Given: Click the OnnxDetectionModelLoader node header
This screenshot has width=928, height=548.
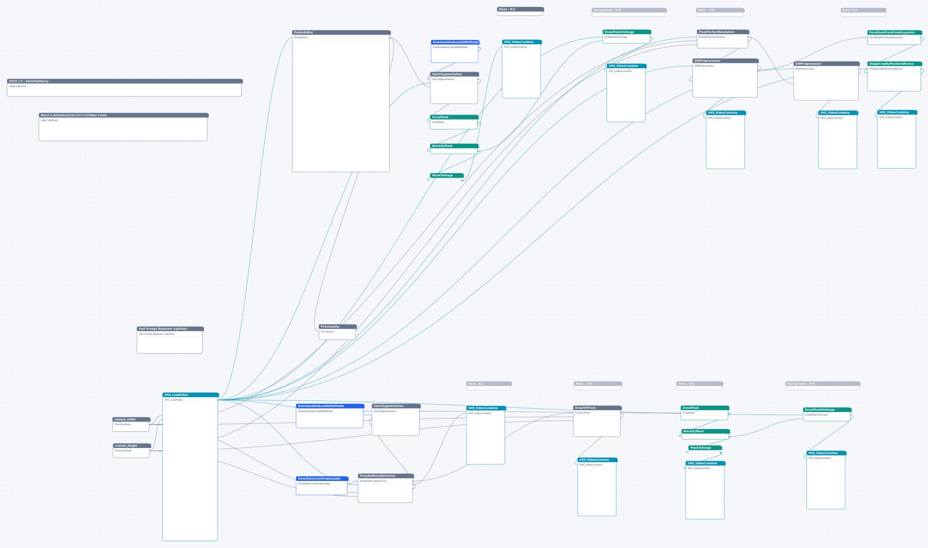Looking at the screenshot, I should (x=322, y=479).
